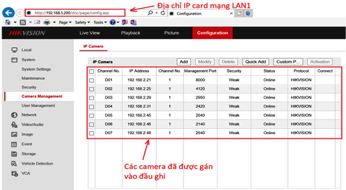Click the RSS feeds icon
346x190 pixels.
(23, 22)
